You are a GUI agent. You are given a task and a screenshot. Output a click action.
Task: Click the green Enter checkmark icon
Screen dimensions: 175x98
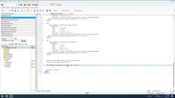click(x=2, y=5)
